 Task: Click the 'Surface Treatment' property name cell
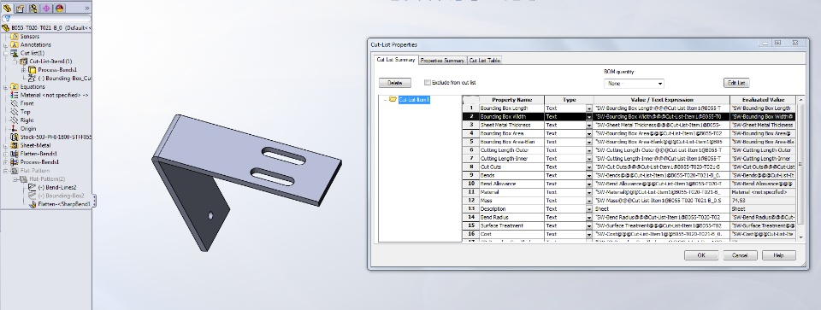(511, 225)
